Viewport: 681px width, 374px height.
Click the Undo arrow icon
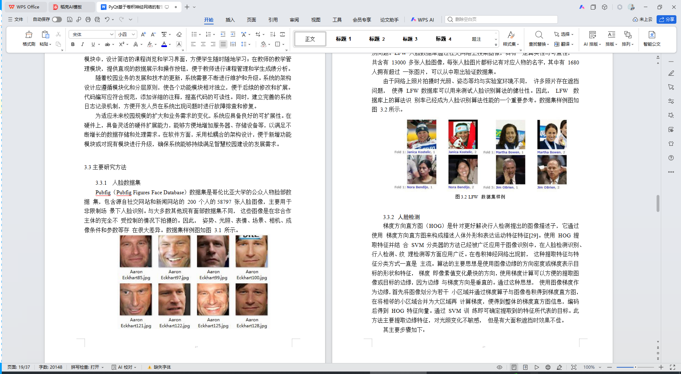[107, 19]
